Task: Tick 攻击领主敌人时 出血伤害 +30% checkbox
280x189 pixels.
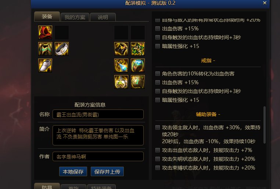Action: coord(158,127)
